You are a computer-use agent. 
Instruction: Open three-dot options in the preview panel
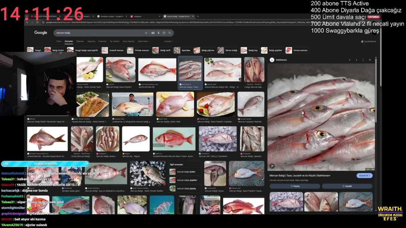(x=363, y=60)
